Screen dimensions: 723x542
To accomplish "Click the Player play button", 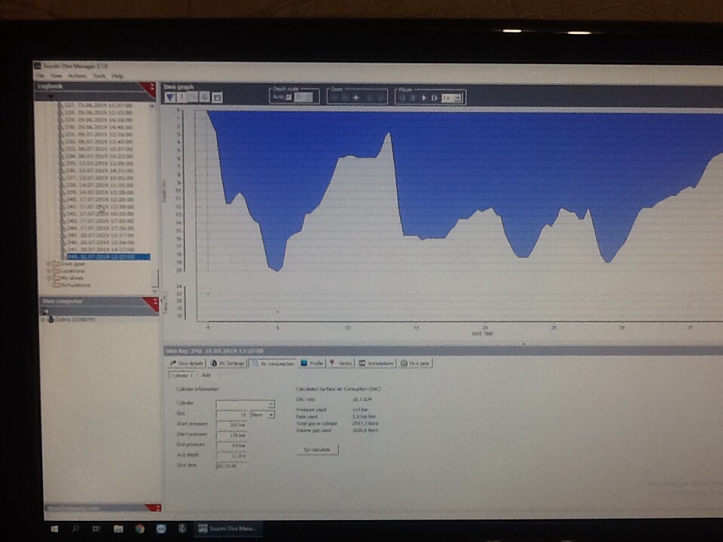I will pyautogui.click(x=424, y=98).
